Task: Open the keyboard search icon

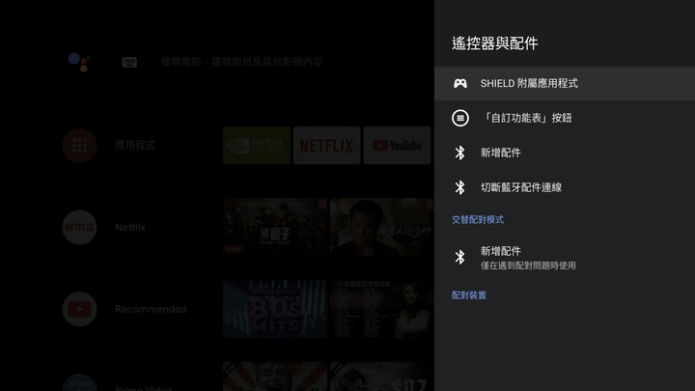Action: [129, 62]
